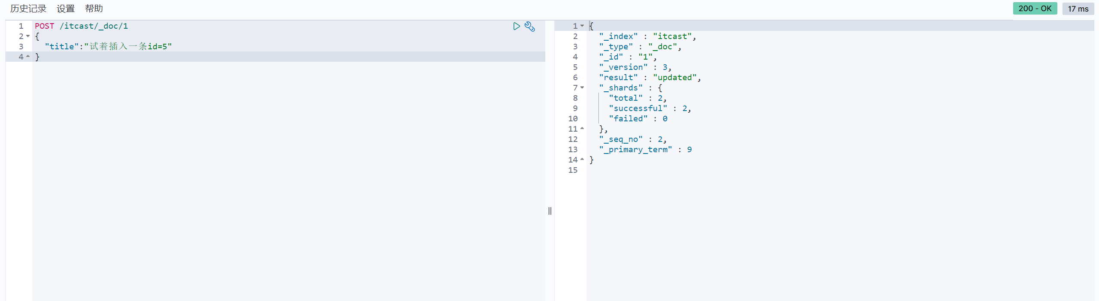The height and width of the screenshot is (301, 1099).
Task: Open the wrench tools menu
Action: pyautogui.click(x=530, y=27)
